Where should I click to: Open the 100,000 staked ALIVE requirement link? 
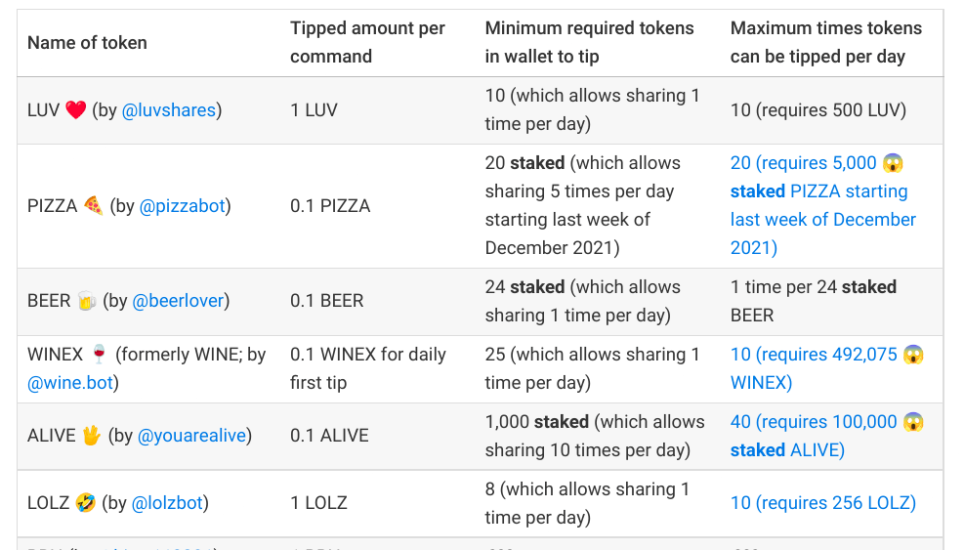coord(827,436)
